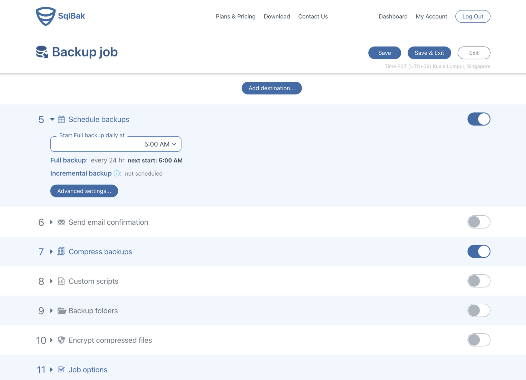
Task: Click the Add destination... button
Action: [271, 88]
